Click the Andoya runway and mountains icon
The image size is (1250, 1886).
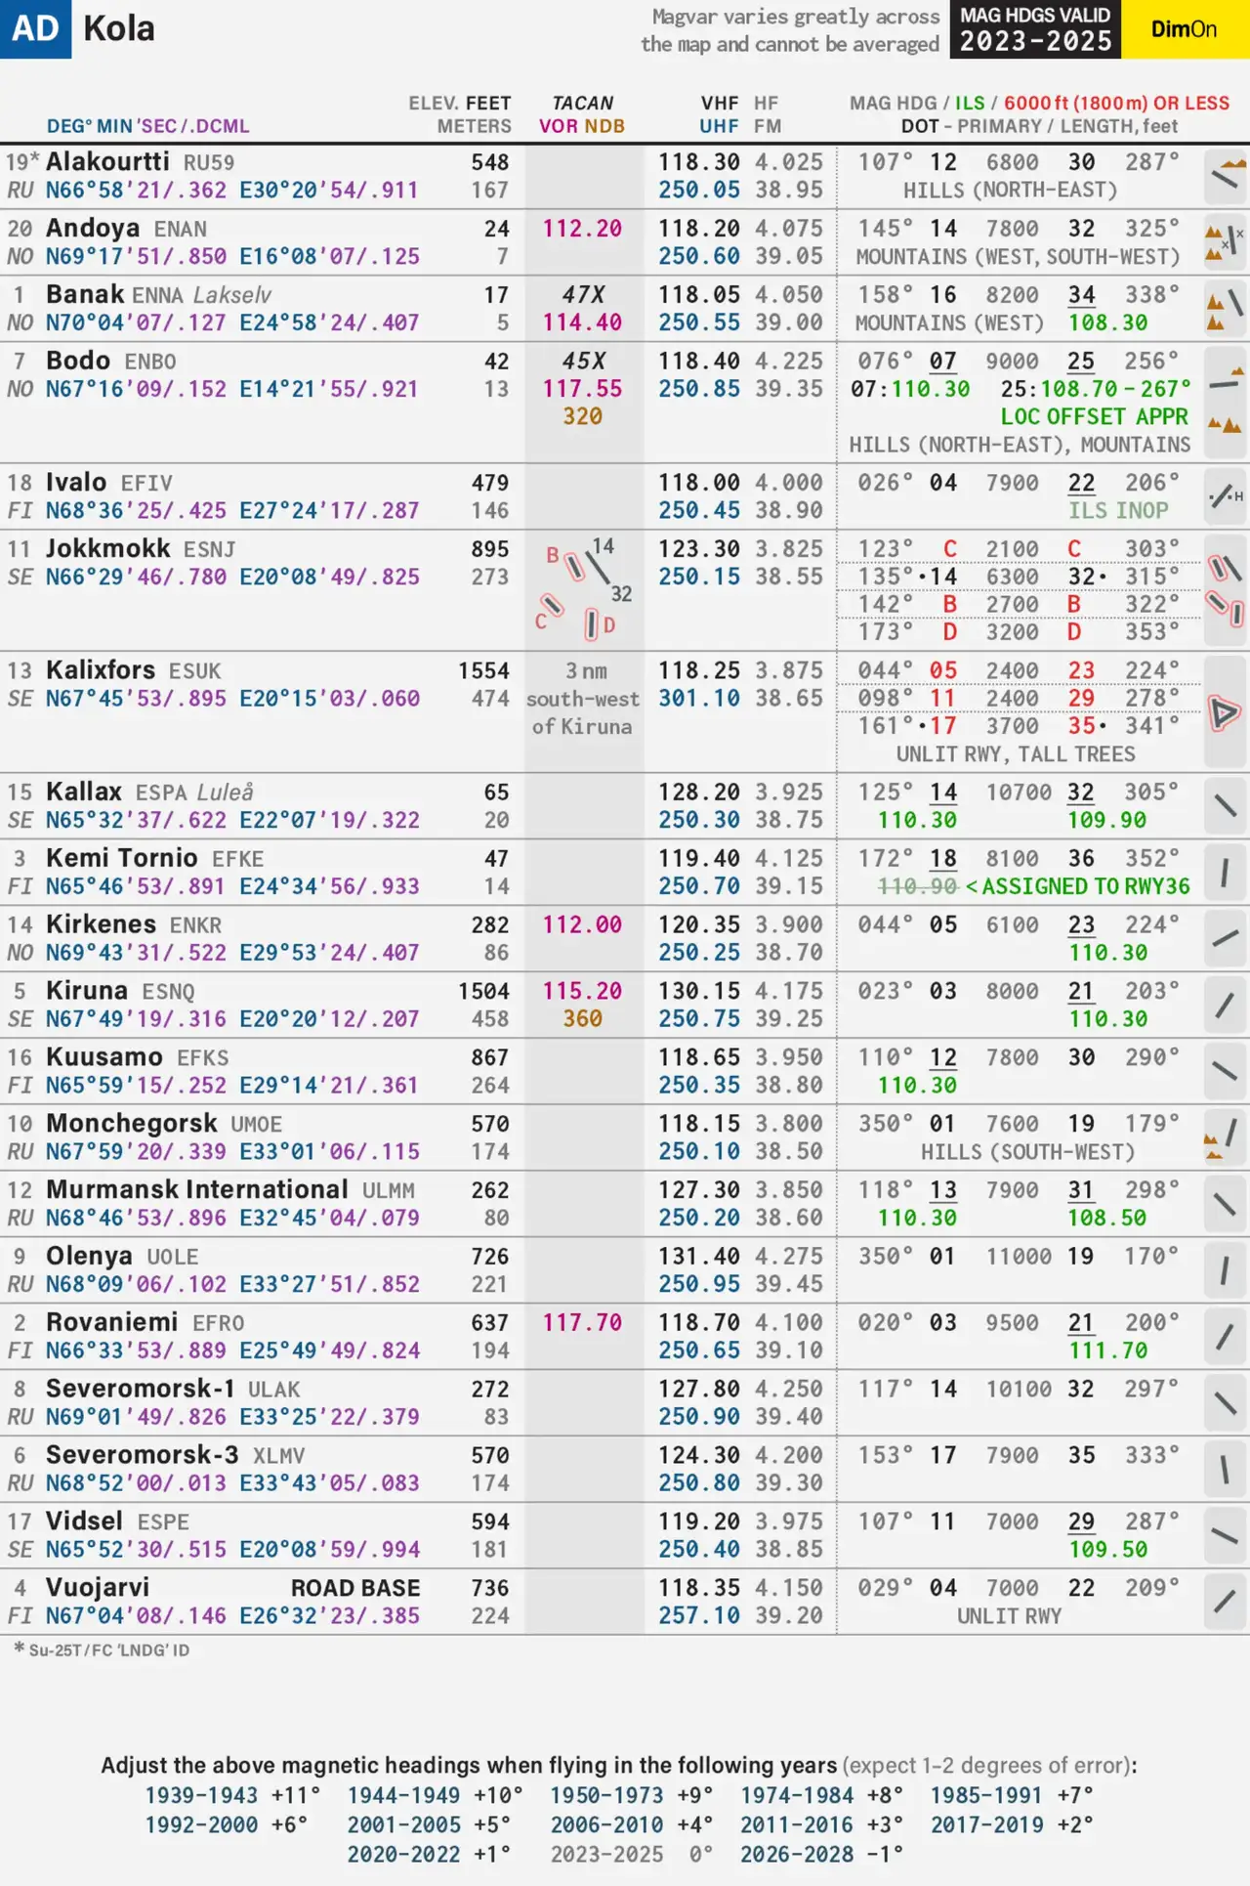click(x=1226, y=242)
